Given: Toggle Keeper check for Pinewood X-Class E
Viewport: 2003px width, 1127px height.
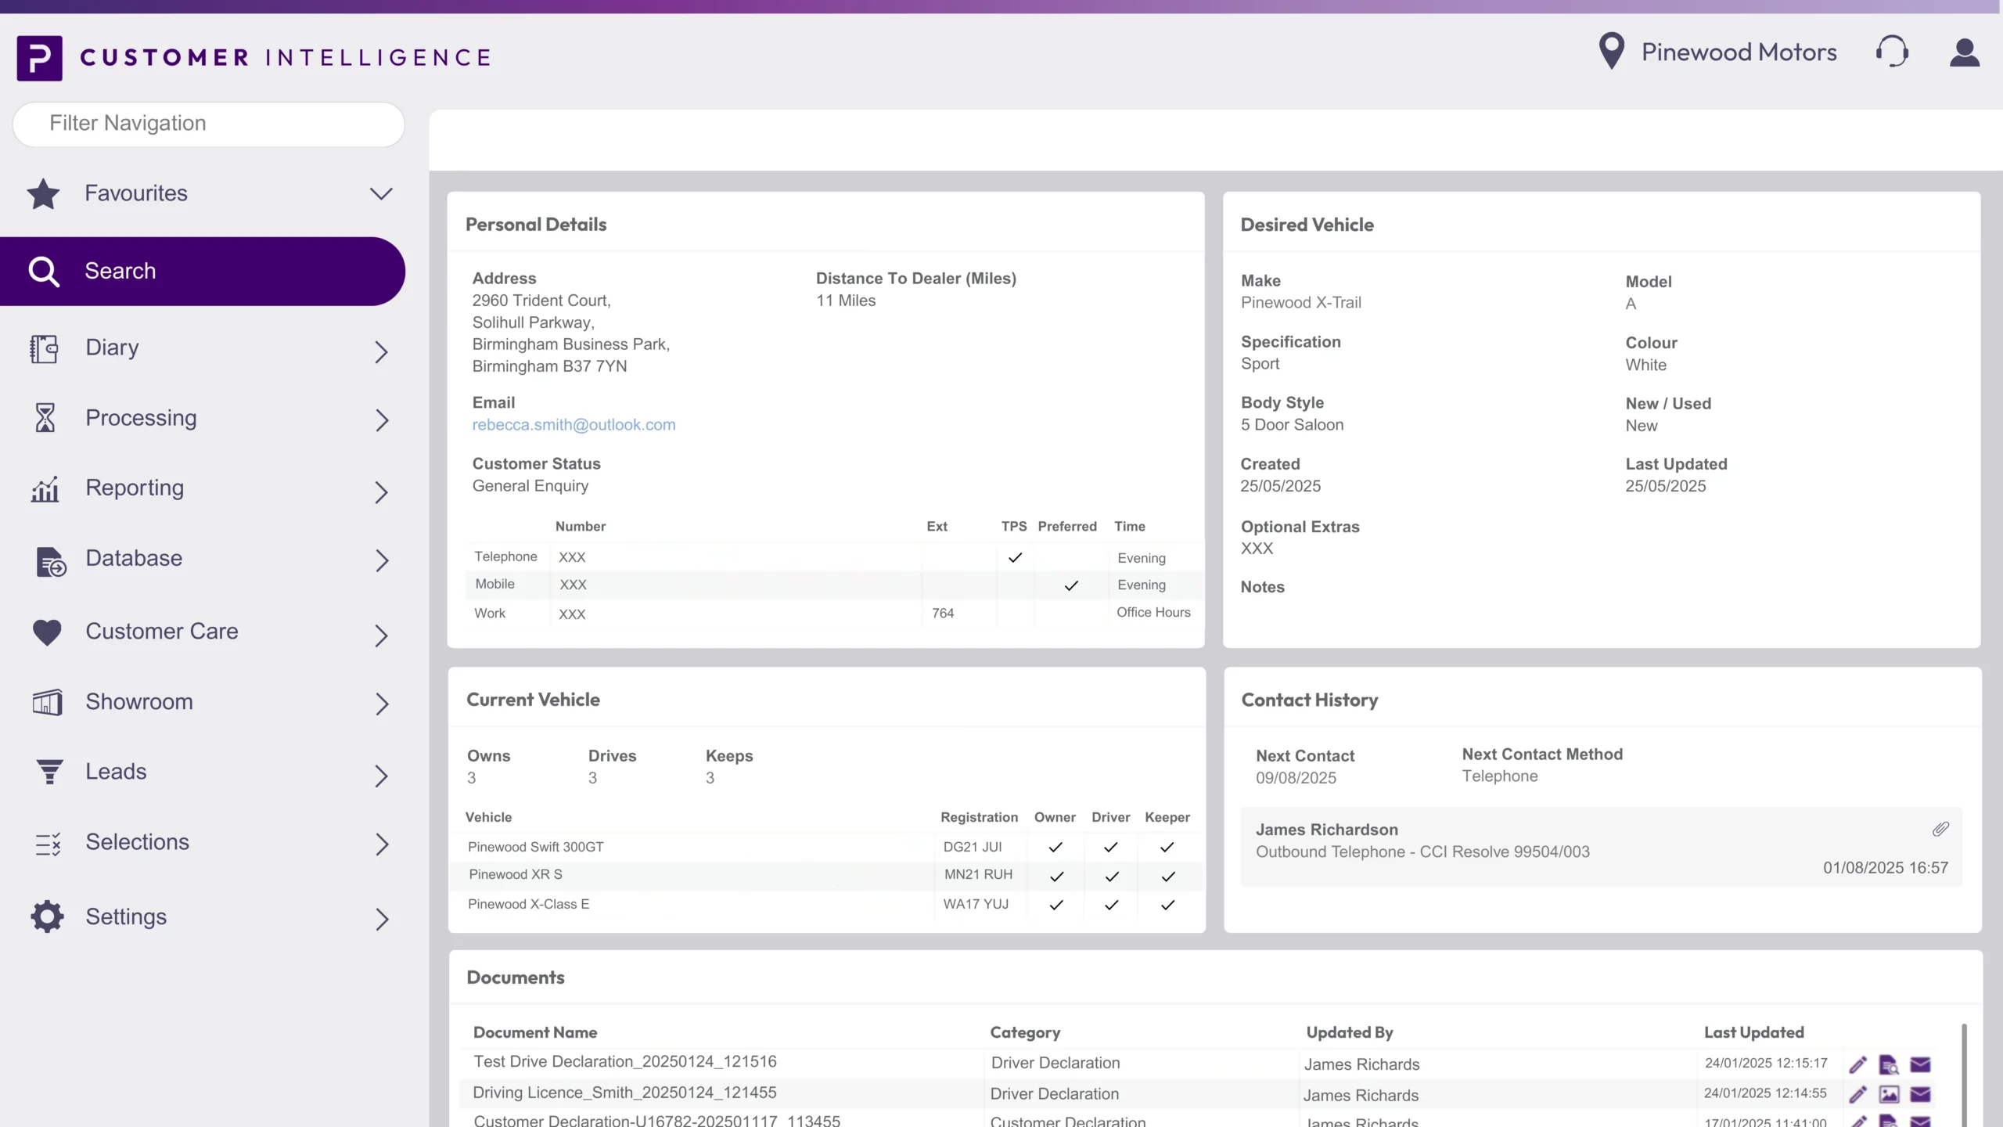Looking at the screenshot, I should coord(1167,905).
